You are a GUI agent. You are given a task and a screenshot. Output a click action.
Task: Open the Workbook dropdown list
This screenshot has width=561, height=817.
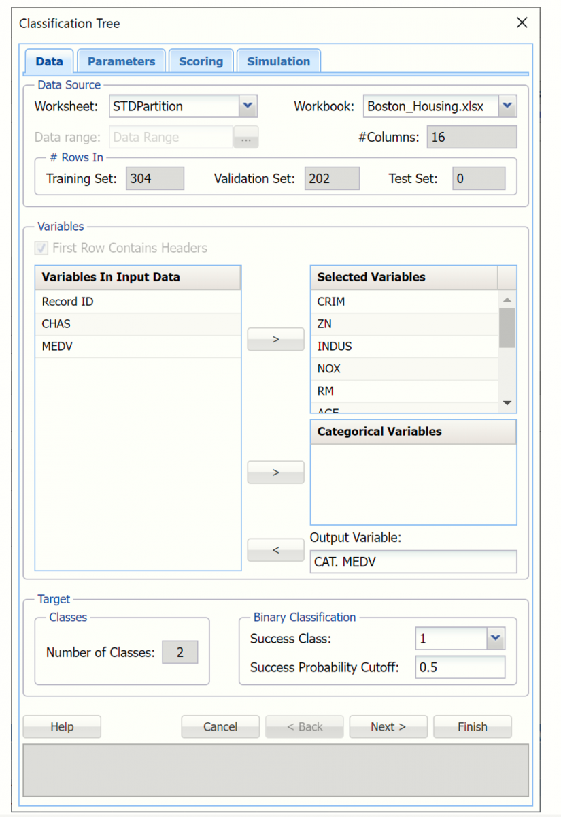coord(507,106)
